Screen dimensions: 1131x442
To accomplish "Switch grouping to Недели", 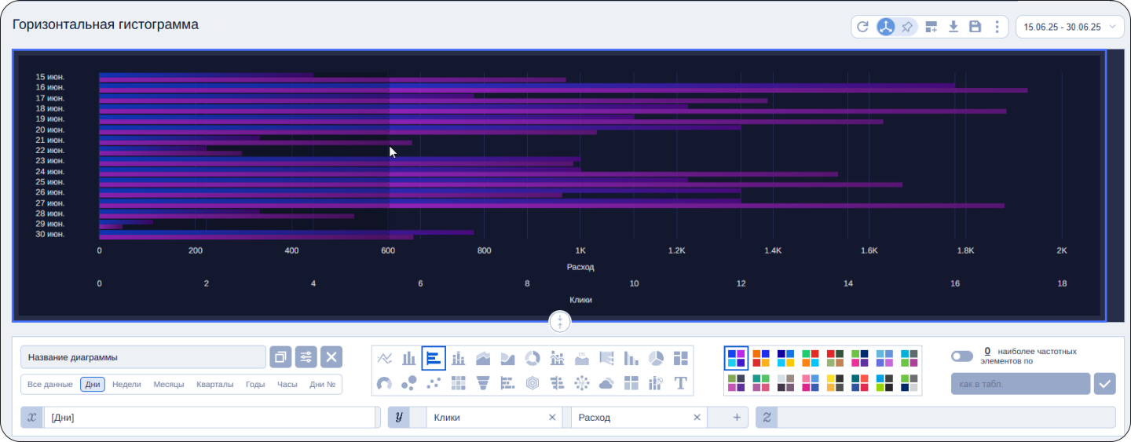I will click(x=126, y=385).
